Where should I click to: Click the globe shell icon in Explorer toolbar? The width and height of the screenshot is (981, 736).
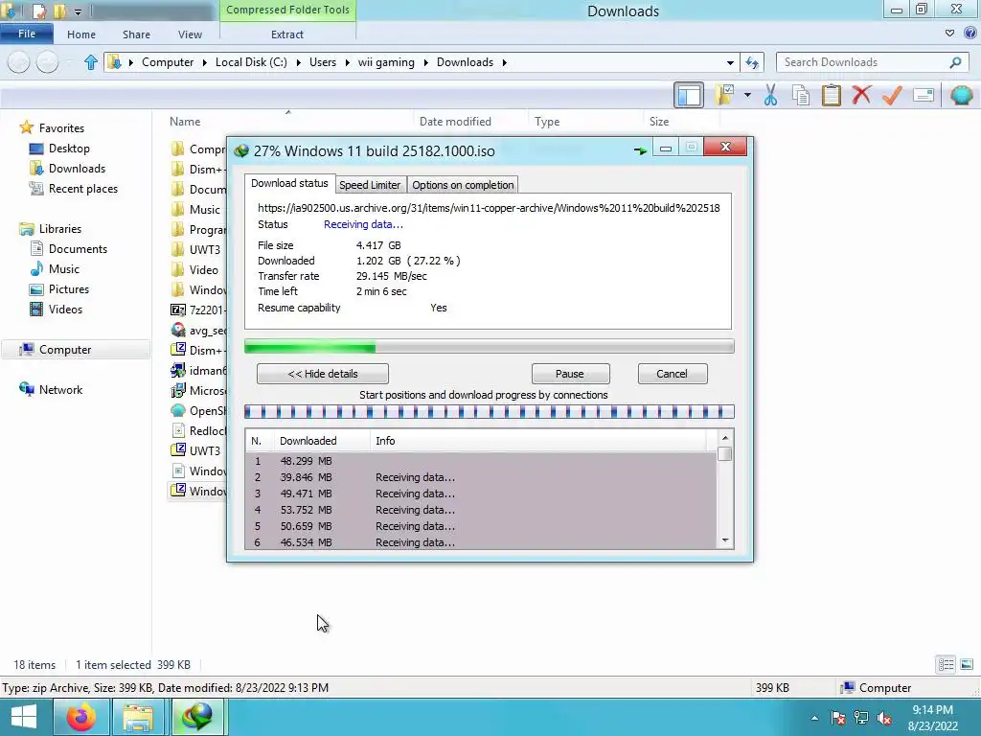962,95
